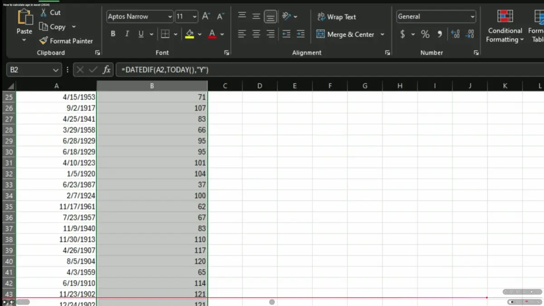This screenshot has height=306, width=544.
Task: Open the Paste options arrow below Paste
Action: tap(24, 40)
